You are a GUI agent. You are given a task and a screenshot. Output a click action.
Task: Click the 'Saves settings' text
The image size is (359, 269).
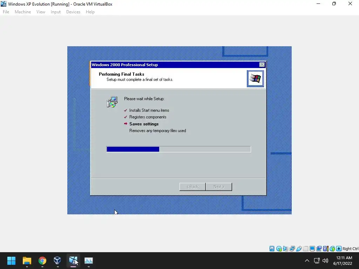click(x=144, y=124)
